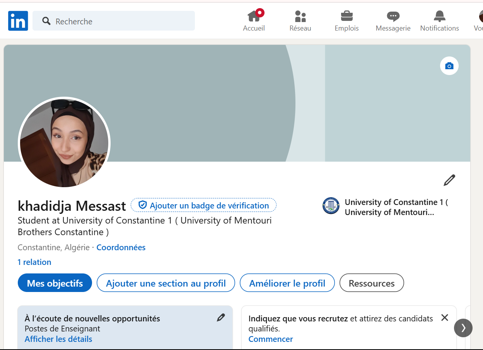The width and height of the screenshot is (483, 350).
Task: Open the Emplois briefcase icon
Action: pos(346,16)
